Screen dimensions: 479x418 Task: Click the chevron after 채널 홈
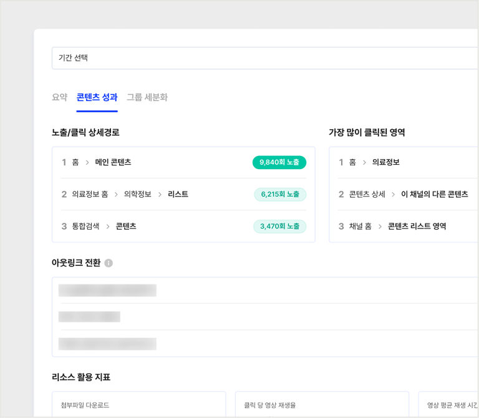click(380, 226)
